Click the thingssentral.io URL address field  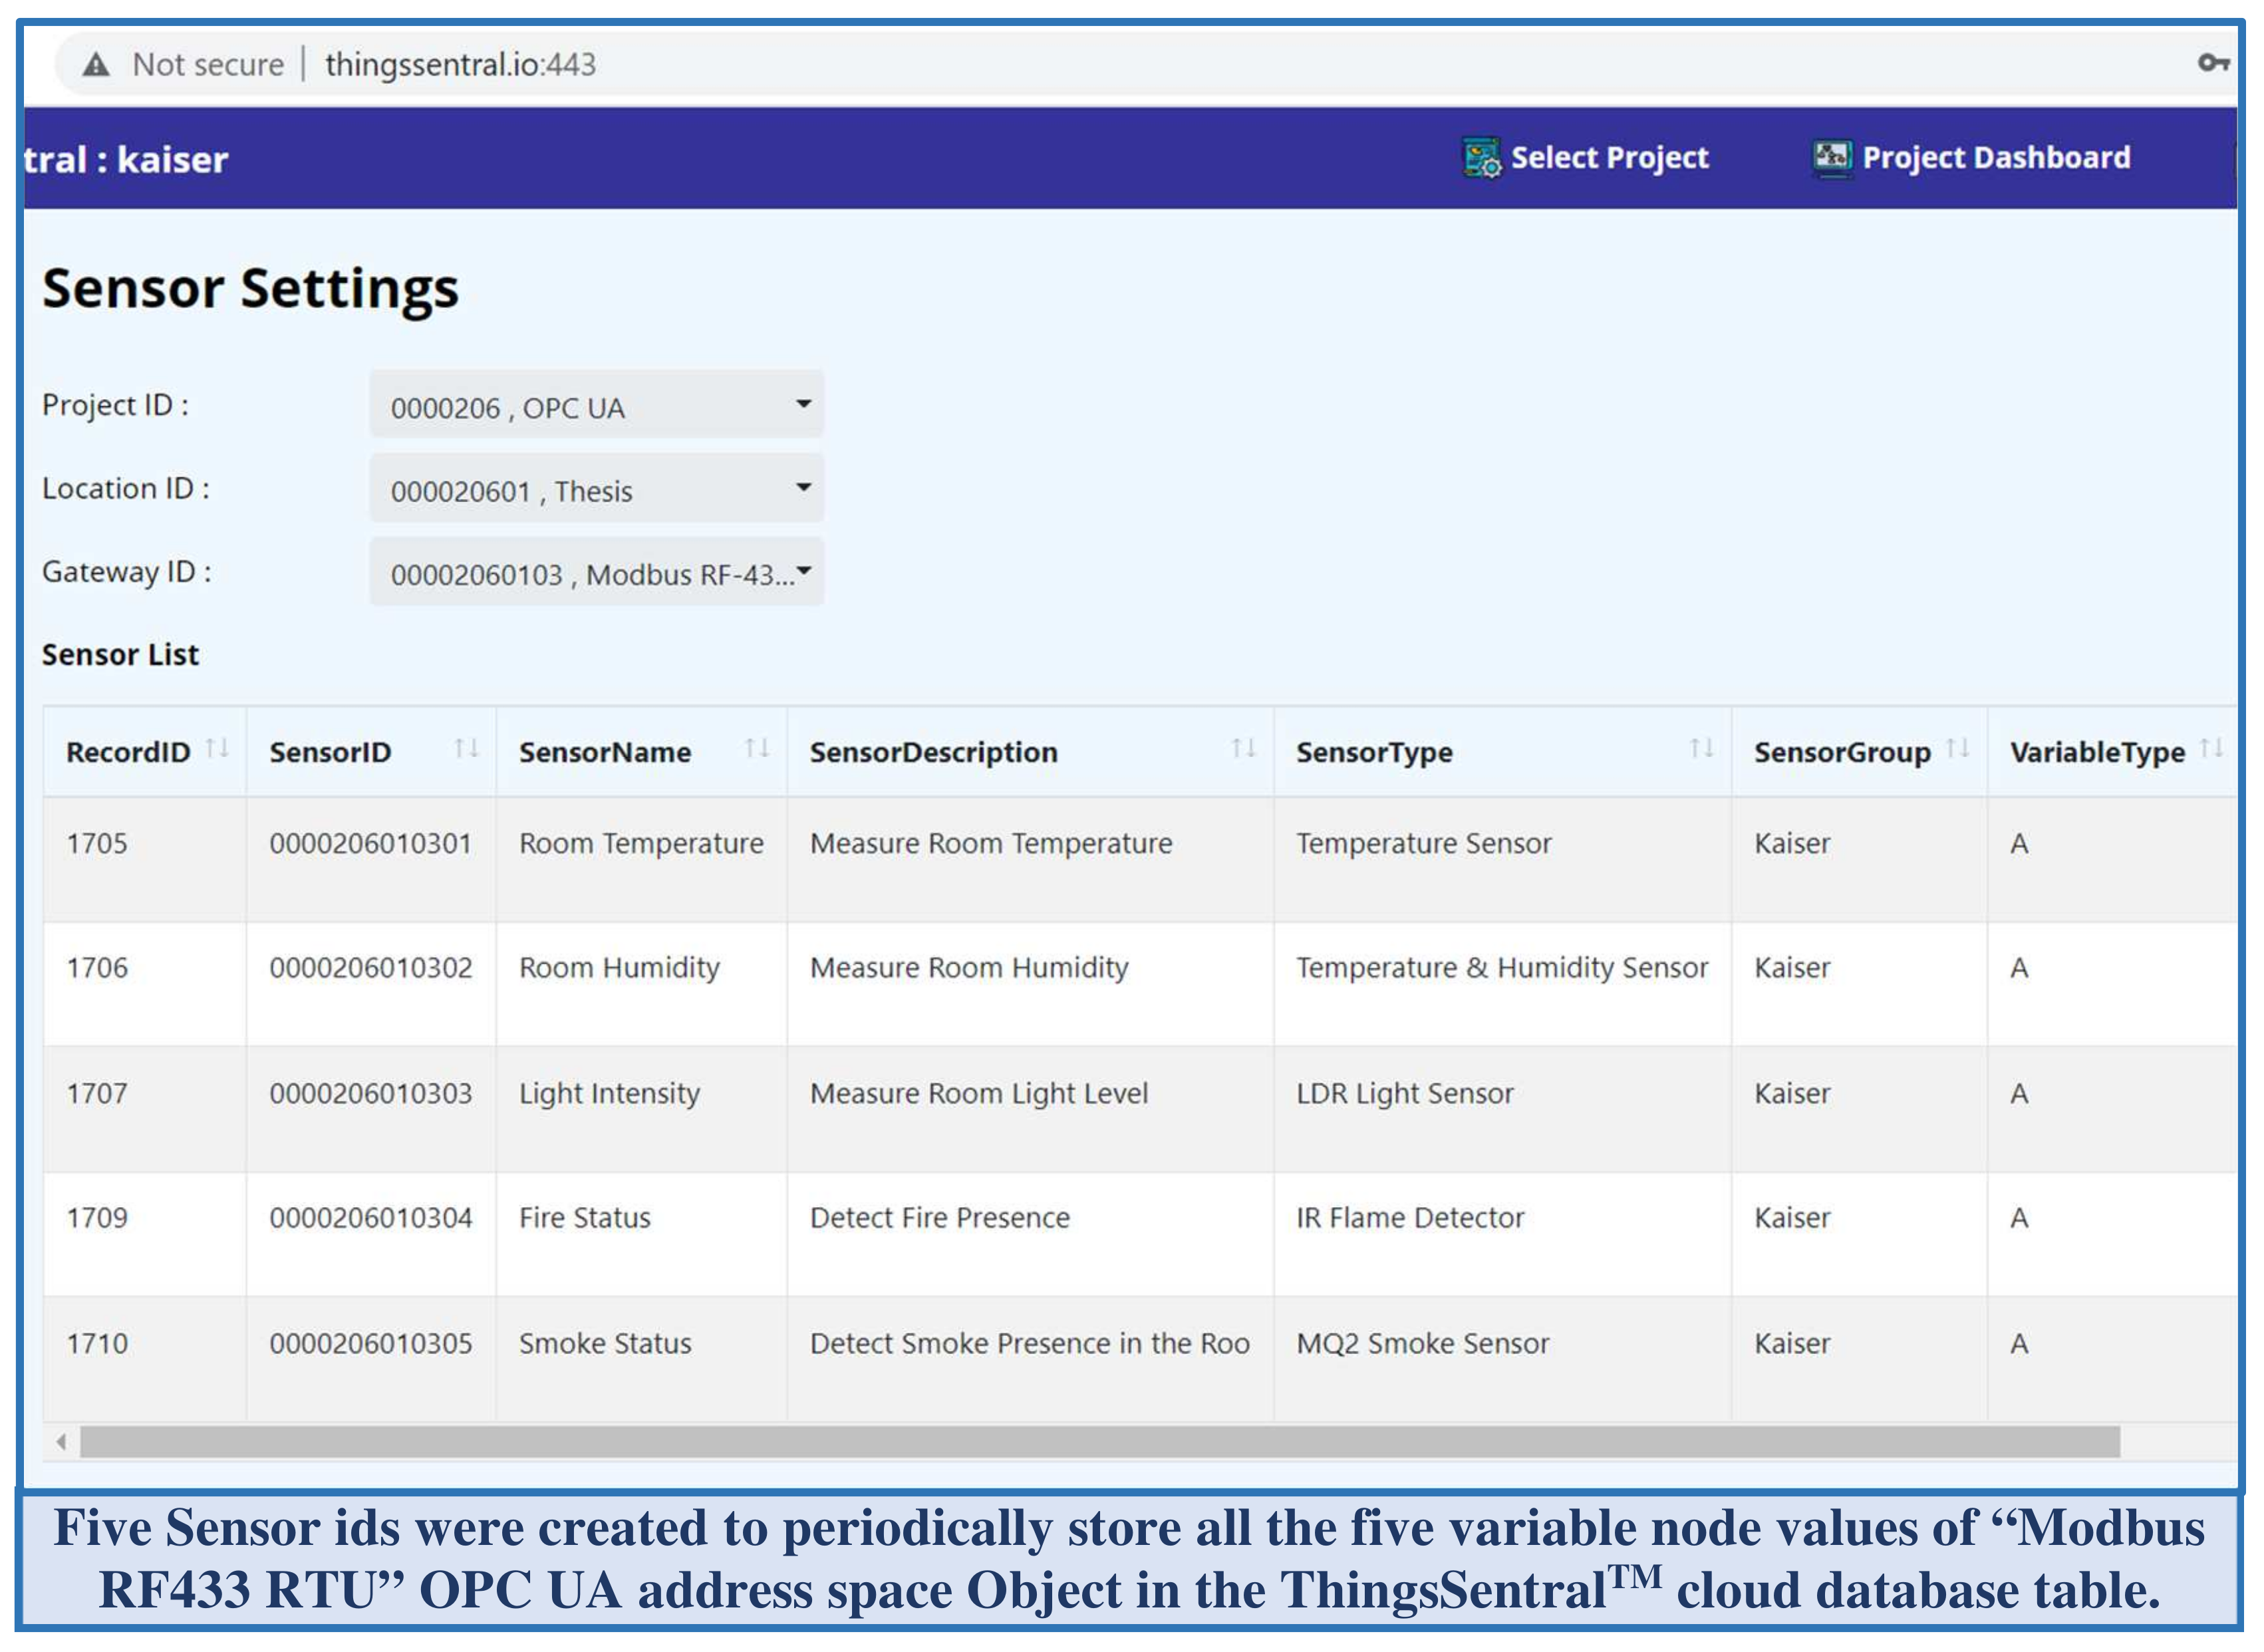[460, 65]
